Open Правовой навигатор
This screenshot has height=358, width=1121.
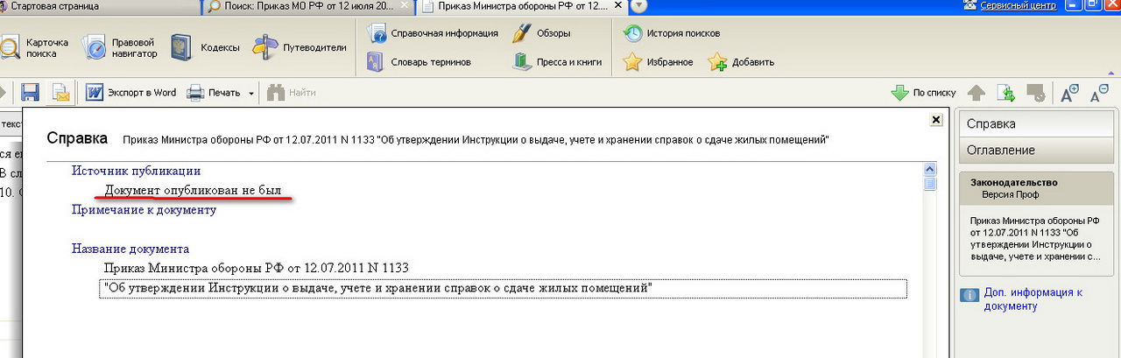120,47
